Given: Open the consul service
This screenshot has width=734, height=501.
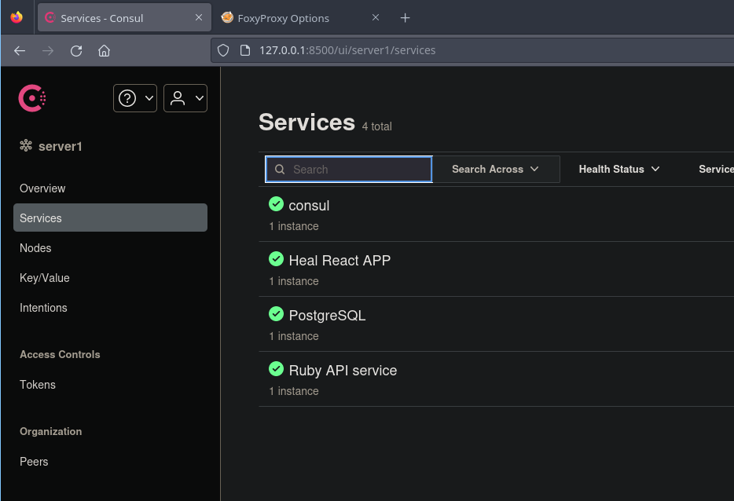Looking at the screenshot, I should (309, 206).
